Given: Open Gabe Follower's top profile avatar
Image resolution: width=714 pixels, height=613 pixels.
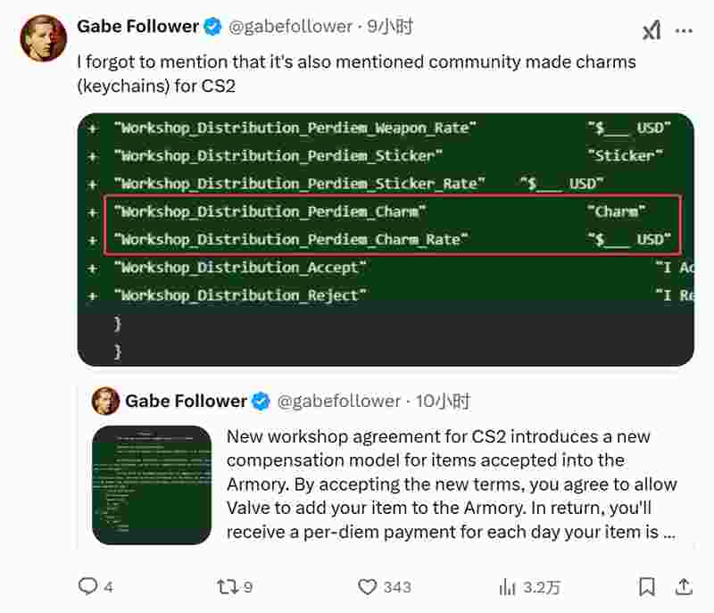Looking at the screenshot, I should pos(44,38).
